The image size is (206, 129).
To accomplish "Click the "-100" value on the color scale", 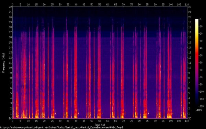I will (x=201, y=92).
